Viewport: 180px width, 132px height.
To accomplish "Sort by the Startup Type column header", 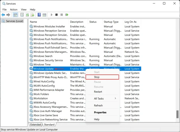I will (x=113, y=22).
